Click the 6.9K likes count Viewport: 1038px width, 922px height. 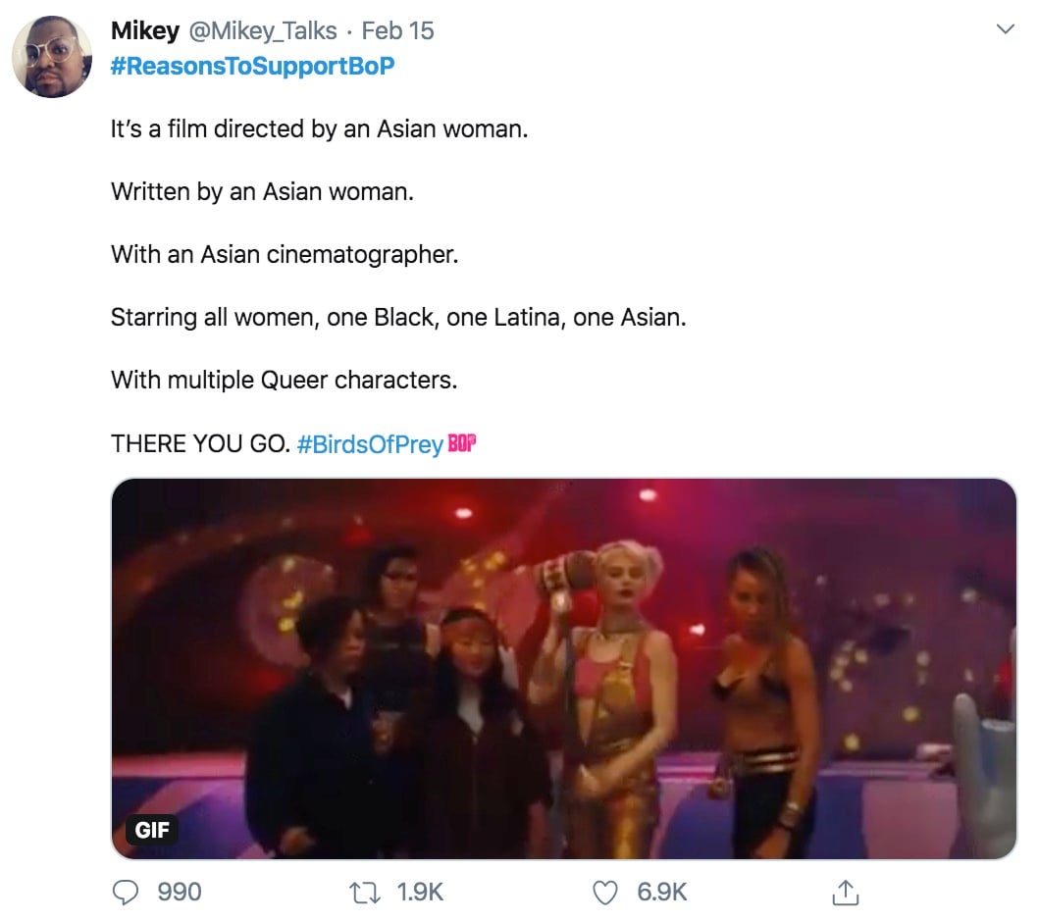[x=662, y=893]
